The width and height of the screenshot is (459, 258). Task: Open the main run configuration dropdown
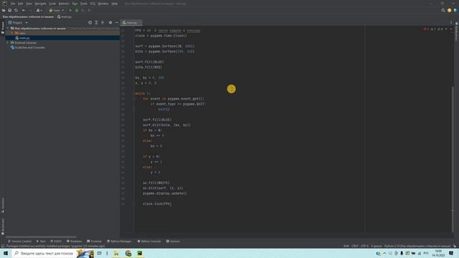click(x=57, y=10)
